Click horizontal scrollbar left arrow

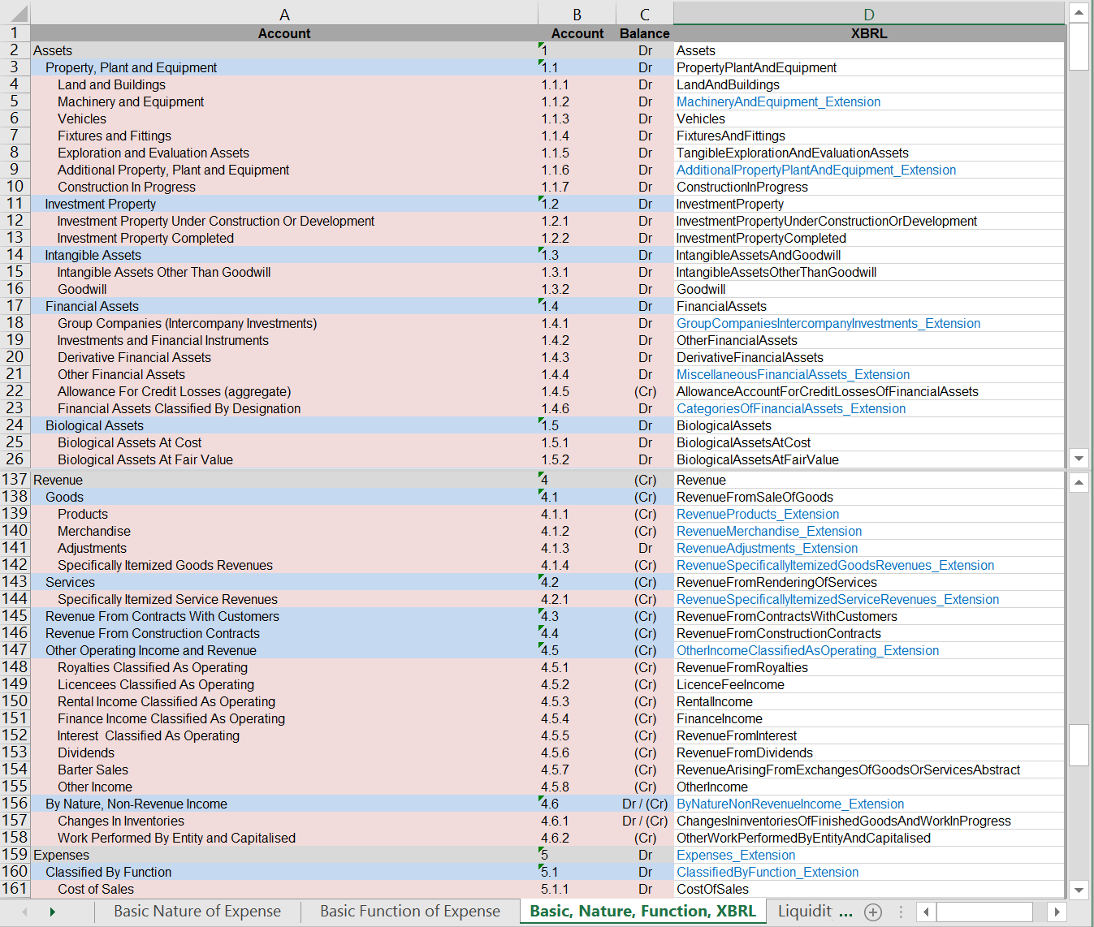[927, 912]
